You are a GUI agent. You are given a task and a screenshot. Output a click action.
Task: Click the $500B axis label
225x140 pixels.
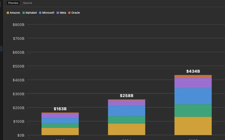click(x=19, y=66)
